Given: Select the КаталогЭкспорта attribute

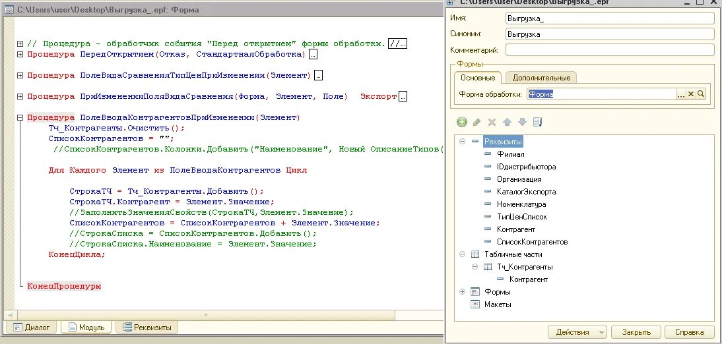Looking at the screenshot, I should pos(526,192).
